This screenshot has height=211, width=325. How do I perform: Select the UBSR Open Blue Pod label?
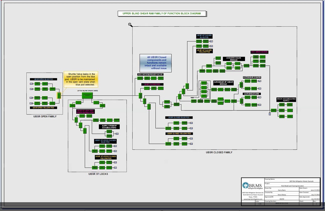click(44, 79)
